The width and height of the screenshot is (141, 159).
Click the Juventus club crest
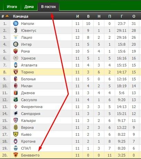tap(16, 30)
